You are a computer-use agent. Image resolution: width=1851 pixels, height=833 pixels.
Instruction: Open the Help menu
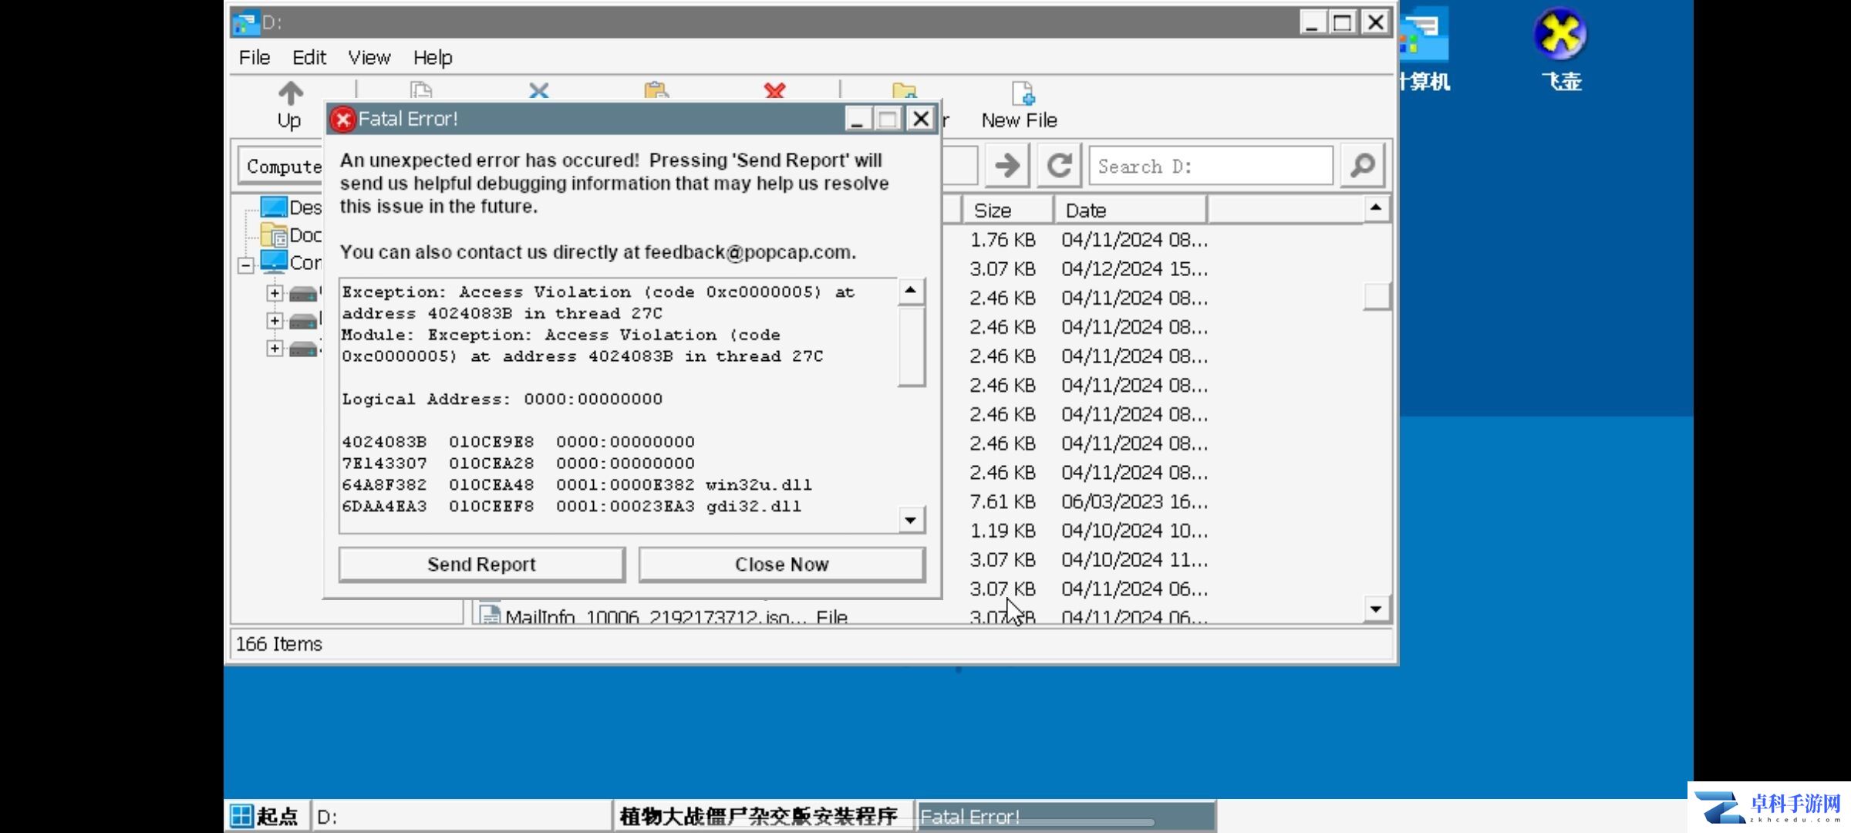(433, 58)
